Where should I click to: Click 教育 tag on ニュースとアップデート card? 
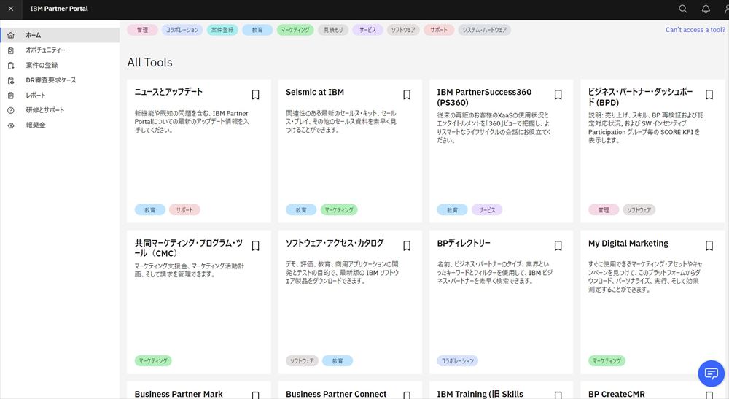(149, 210)
